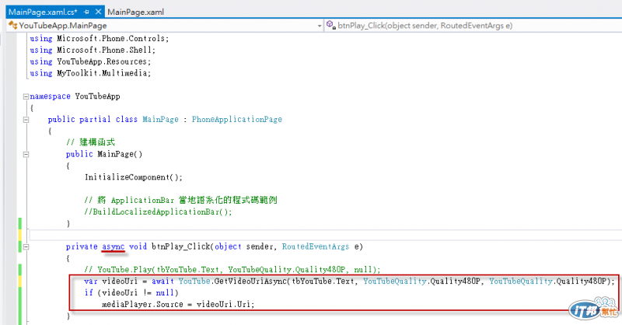Close the MainPage.xaml.cs tab
The height and width of the screenshot is (325, 622).
pyautogui.click(x=98, y=12)
